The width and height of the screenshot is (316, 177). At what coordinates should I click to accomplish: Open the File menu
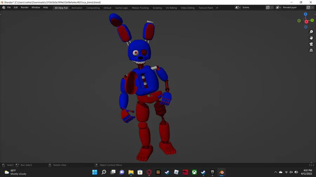click(x=9, y=8)
